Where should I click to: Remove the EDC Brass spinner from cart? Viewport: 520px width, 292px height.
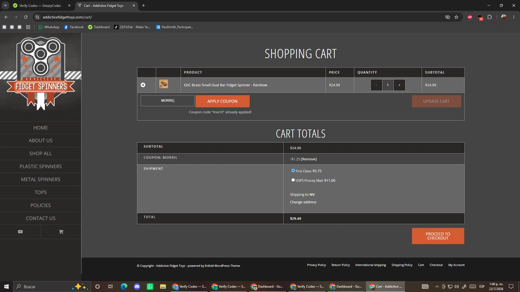coord(143,85)
